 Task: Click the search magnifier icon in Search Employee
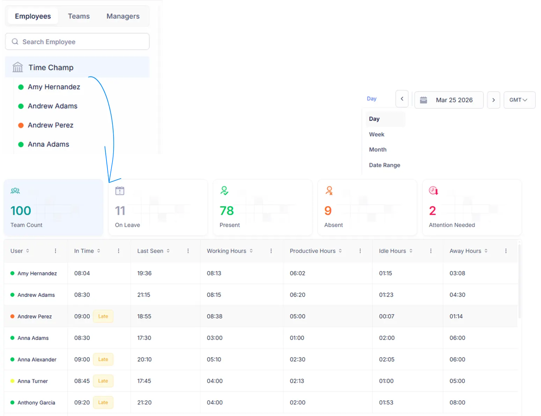tap(15, 41)
